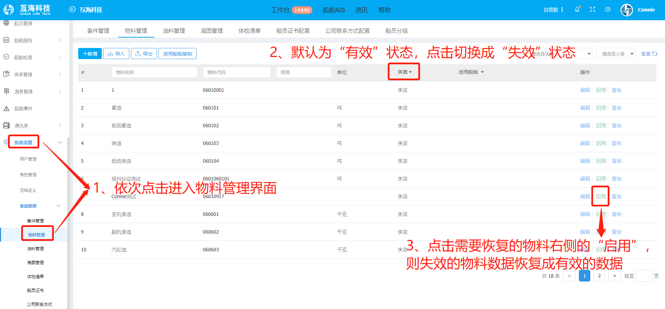
Task: Open the 失效 status filter dropdown
Action: point(404,72)
